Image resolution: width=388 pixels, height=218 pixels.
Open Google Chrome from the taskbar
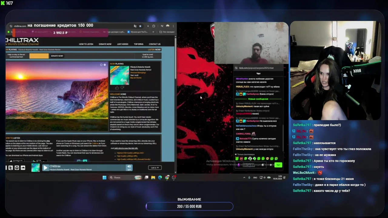pyautogui.click(x=167, y=177)
